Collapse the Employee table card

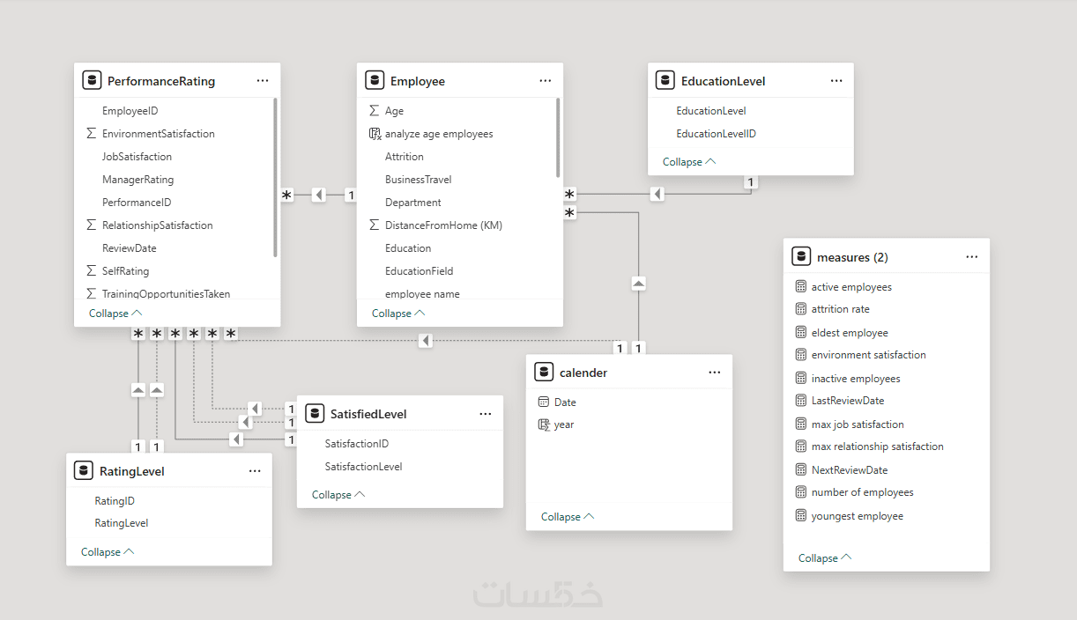point(398,314)
